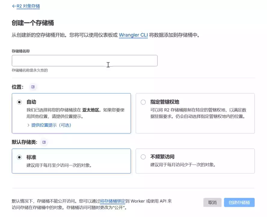Select the 标准 storage class radio

click(x=19, y=157)
